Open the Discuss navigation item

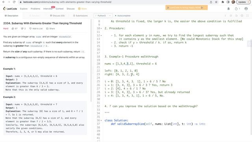coord(70,9)
